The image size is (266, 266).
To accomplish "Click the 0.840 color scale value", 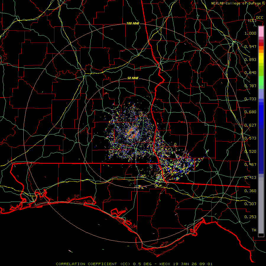I will point(250,73).
